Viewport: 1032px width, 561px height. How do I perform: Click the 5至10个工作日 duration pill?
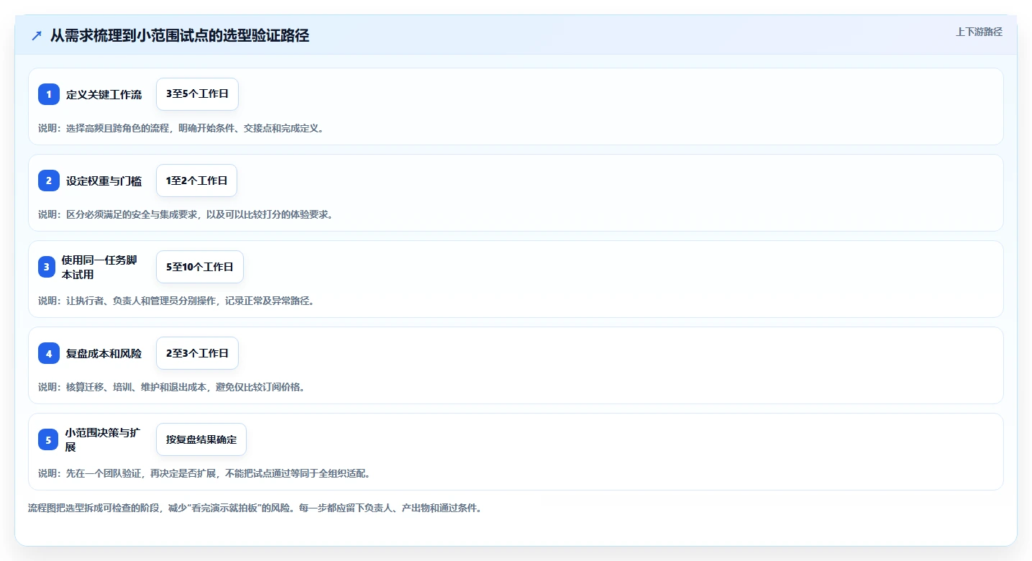pyautogui.click(x=200, y=267)
